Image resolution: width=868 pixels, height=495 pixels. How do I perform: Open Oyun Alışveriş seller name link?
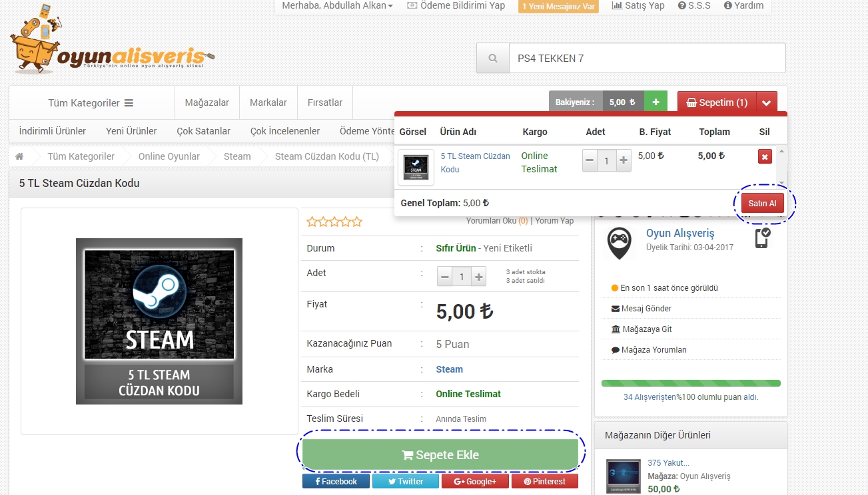click(x=680, y=234)
